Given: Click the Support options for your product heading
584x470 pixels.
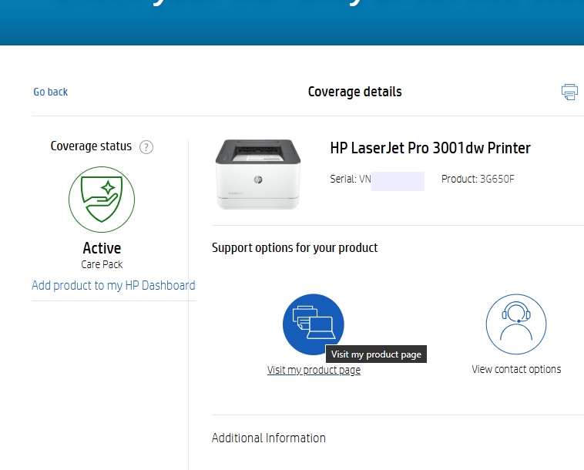Looking at the screenshot, I should pyautogui.click(x=294, y=247).
